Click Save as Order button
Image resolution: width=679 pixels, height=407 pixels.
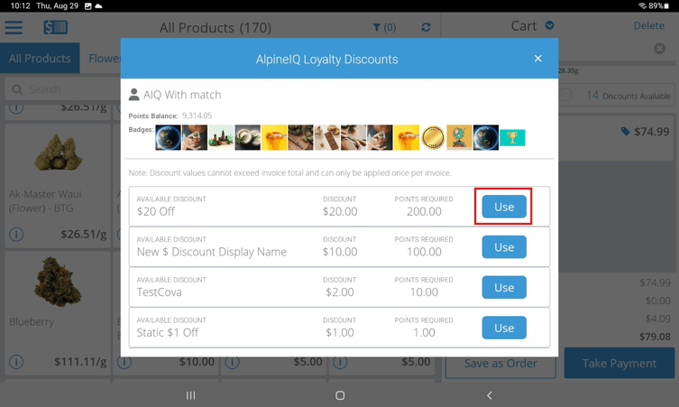point(500,364)
